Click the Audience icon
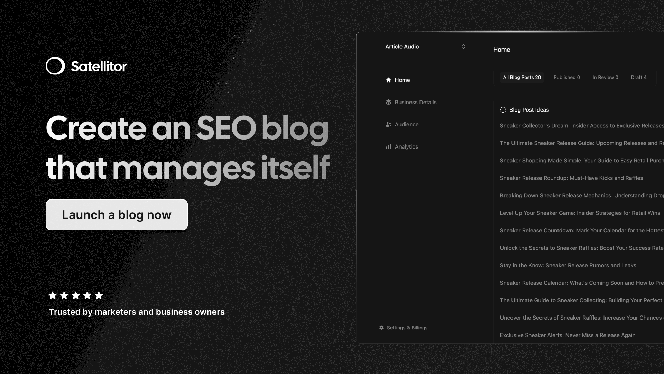664x374 pixels. [x=388, y=124]
